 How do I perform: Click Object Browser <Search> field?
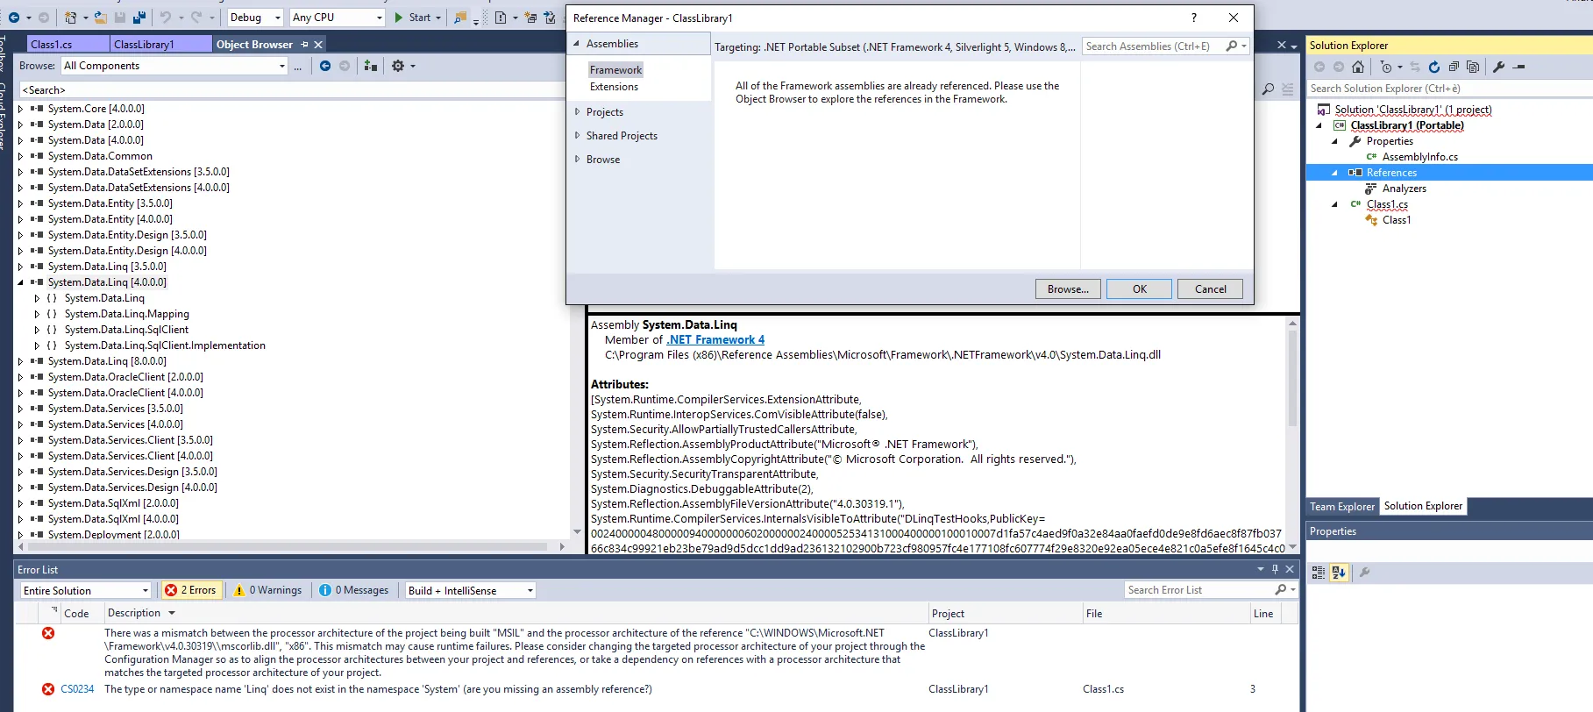tap(291, 89)
